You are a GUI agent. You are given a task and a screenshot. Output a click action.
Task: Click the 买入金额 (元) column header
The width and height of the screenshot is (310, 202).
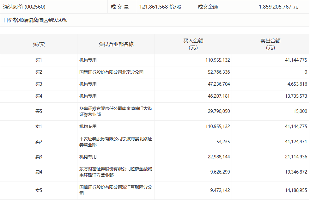click(193, 44)
